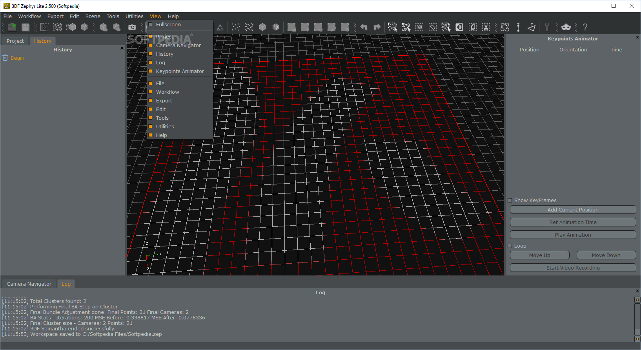This screenshot has height=350, width=641.
Task: Click the Time column header
Action: pyautogui.click(x=616, y=49)
